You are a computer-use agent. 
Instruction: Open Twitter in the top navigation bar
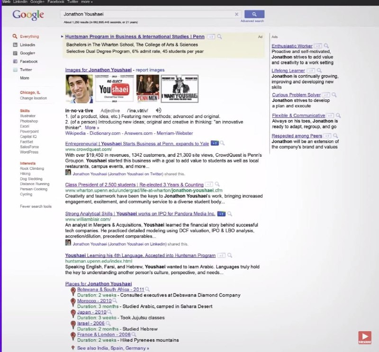pyautogui.click(x=72, y=2)
